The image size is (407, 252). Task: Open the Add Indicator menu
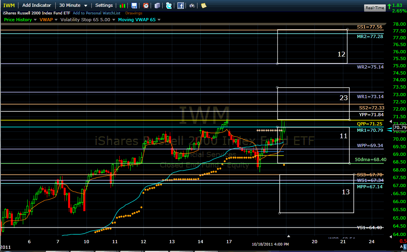[36, 6]
